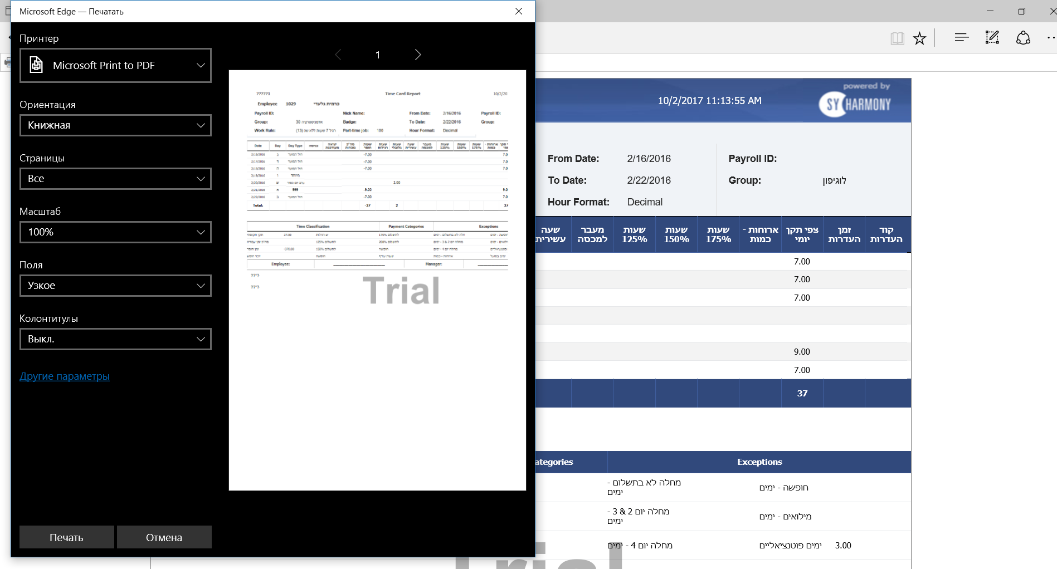Viewport: 1057px width, 569px height.
Task: Click the מילואים - ימים exception row
Action: (785, 517)
